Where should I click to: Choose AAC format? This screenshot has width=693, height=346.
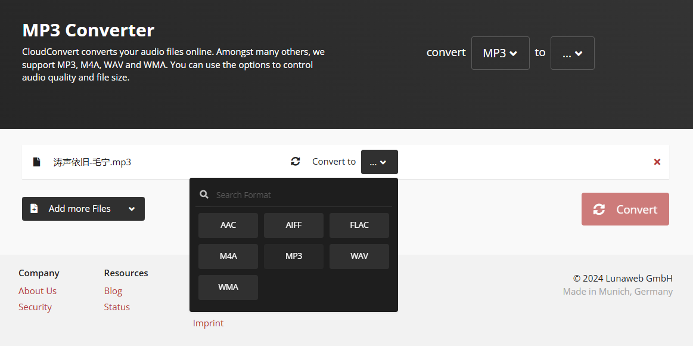[x=228, y=225]
